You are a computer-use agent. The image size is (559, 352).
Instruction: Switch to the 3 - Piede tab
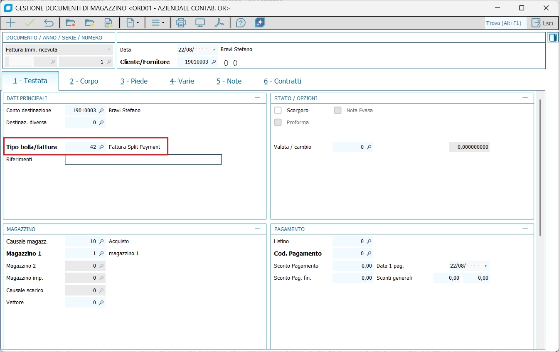134,81
